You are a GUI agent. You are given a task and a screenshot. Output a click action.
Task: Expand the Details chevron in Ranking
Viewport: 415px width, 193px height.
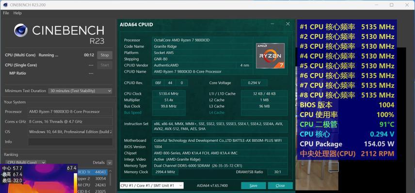click(110, 163)
